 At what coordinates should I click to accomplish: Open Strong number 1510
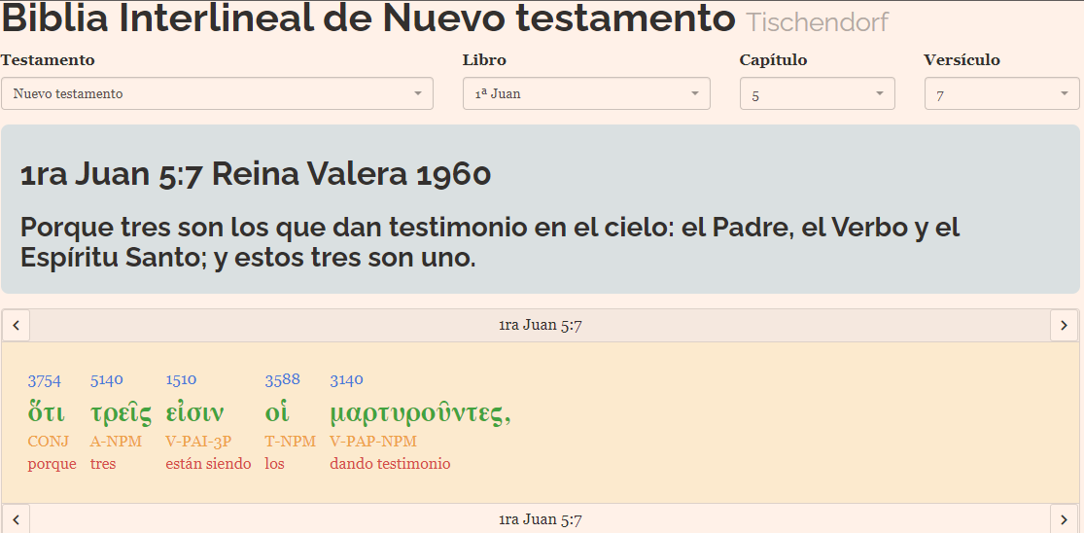pos(181,379)
